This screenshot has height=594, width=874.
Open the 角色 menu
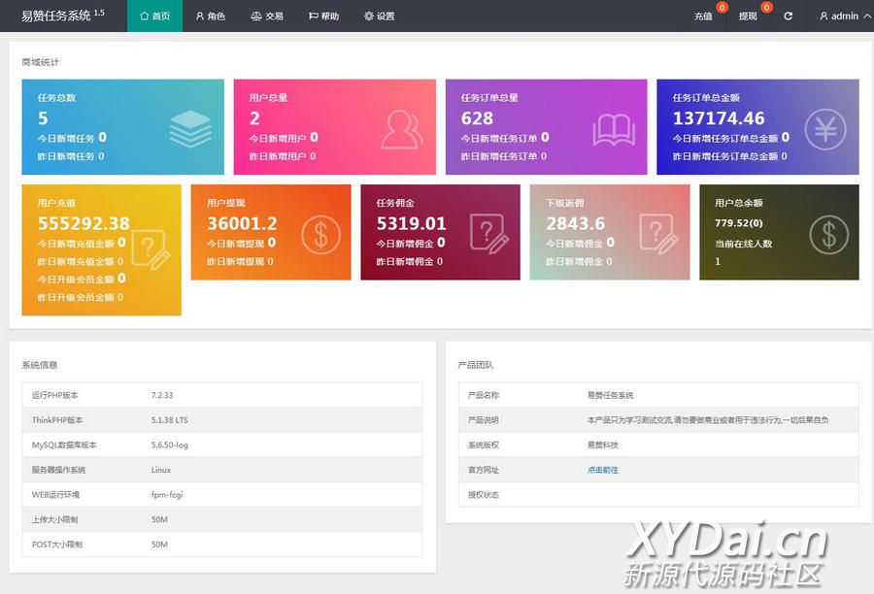210,16
